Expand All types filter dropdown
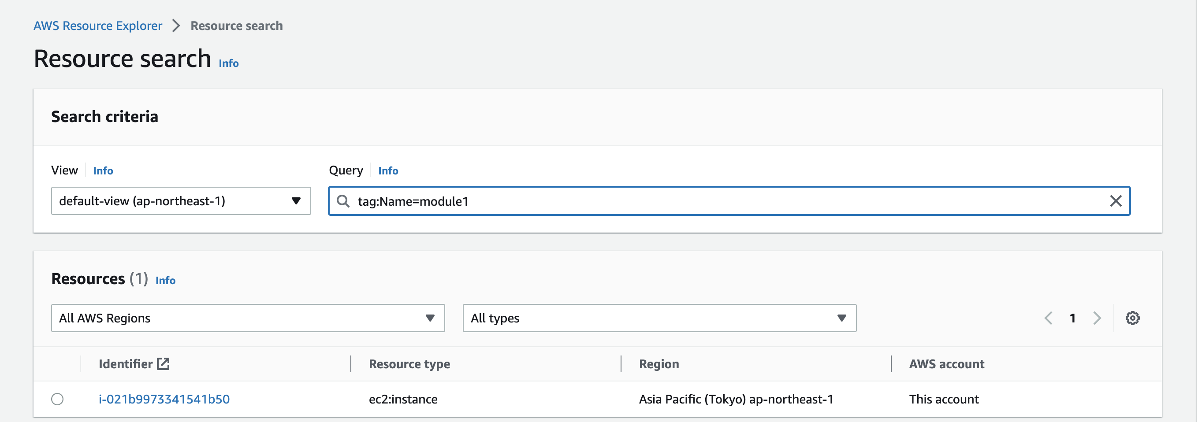 (x=659, y=318)
